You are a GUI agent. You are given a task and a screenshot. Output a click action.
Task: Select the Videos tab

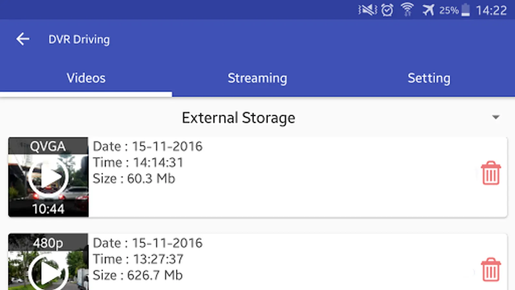pos(86,78)
